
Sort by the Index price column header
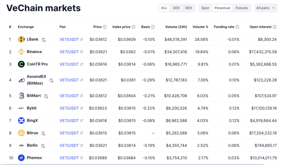click(121, 27)
